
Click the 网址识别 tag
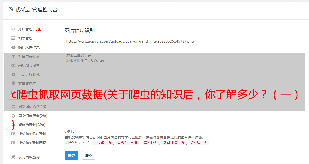[151, 143]
